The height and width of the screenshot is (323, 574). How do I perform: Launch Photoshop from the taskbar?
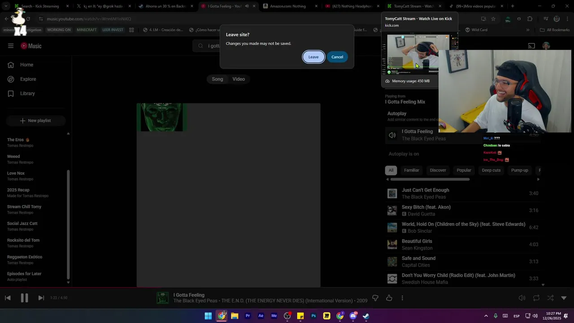point(313,316)
